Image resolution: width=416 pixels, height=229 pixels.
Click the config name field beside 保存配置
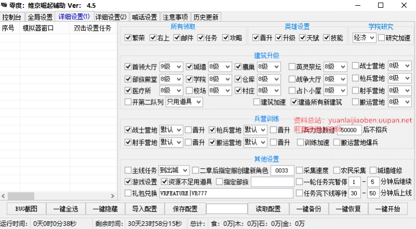(x=227, y=209)
